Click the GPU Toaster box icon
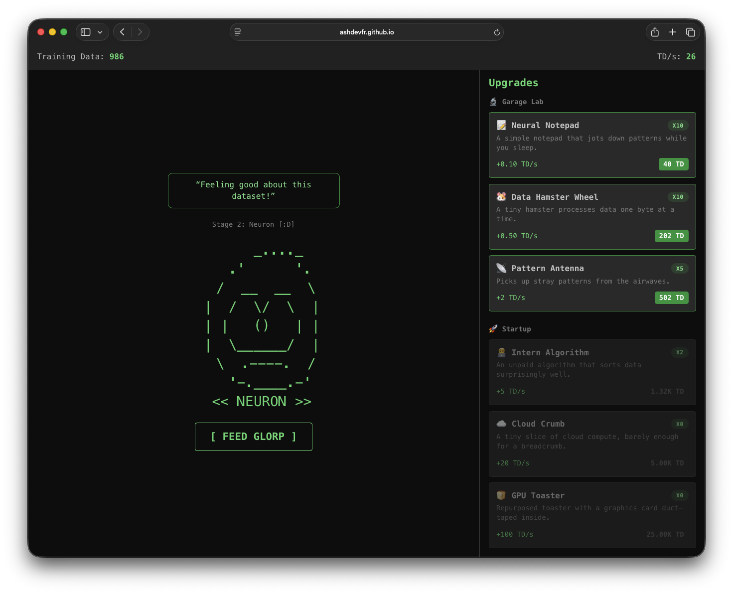 (501, 495)
